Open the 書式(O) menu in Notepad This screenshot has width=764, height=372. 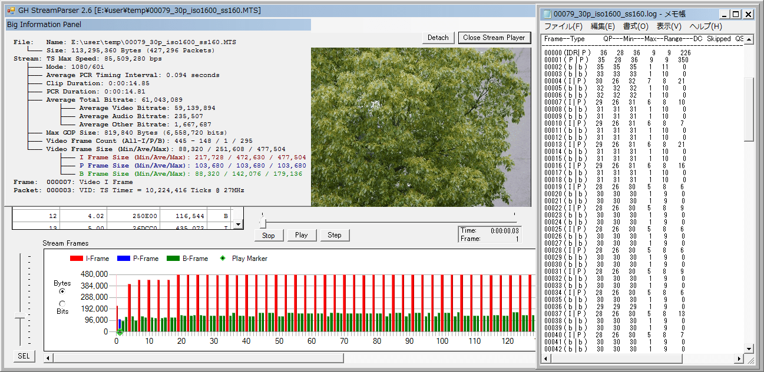point(636,26)
